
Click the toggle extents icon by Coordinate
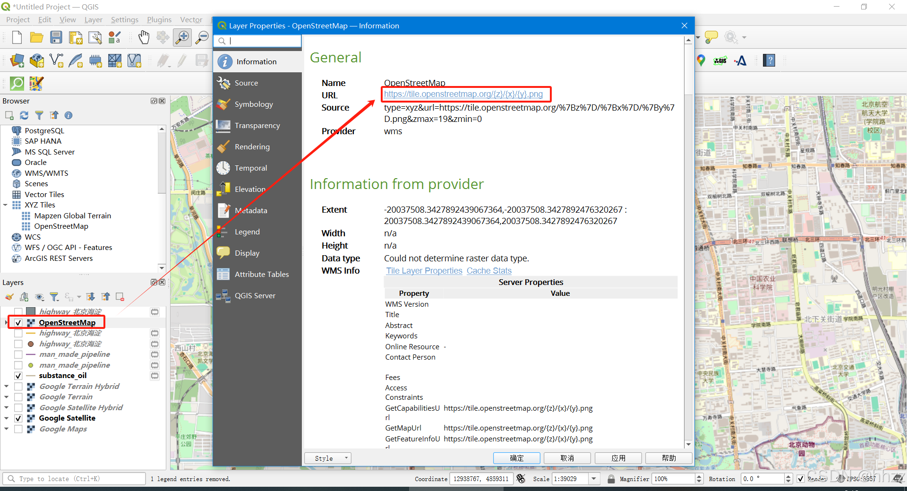pos(521,479)
